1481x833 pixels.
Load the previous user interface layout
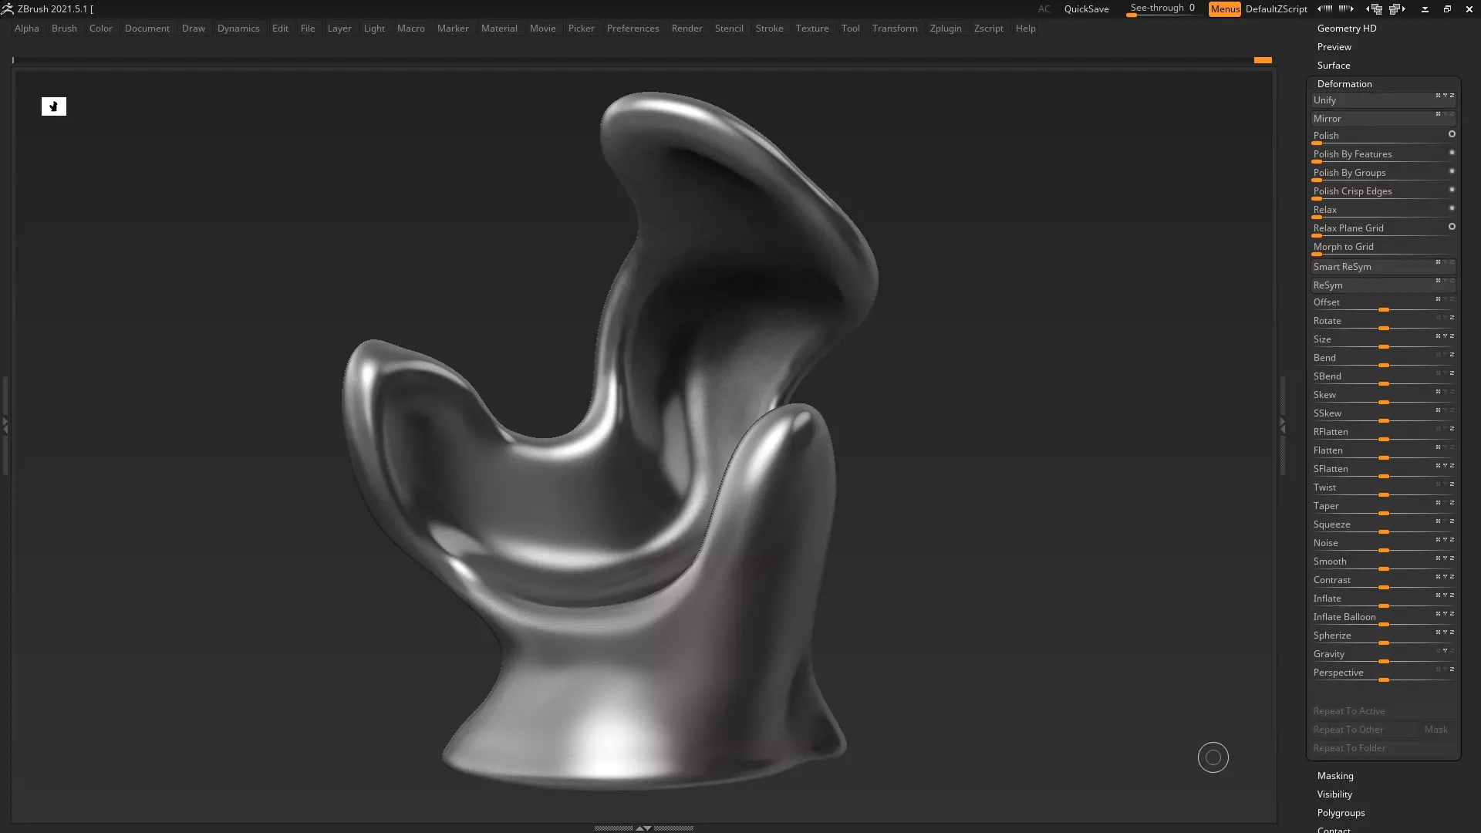point(1373,9)
